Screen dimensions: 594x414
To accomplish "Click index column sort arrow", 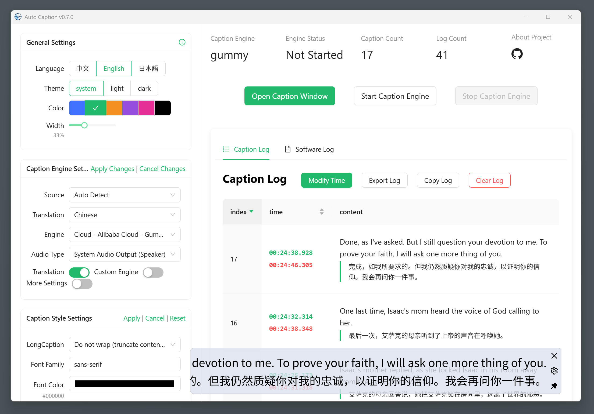I will click(x=251, y=212).
